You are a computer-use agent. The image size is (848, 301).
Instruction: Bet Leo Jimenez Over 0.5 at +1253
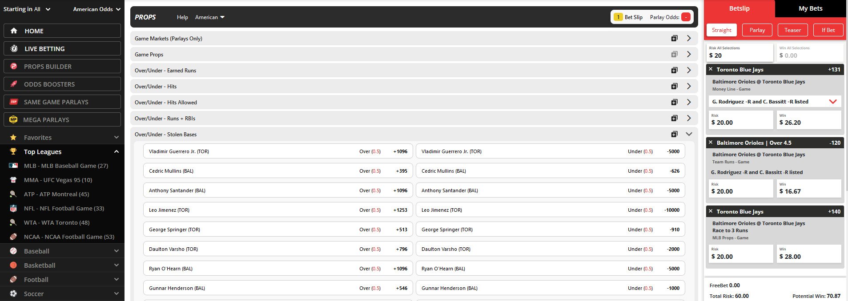[x=278, y=210]
